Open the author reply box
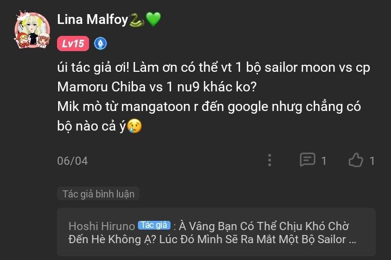This screenshot has width=391, height=260. (216, 232)
